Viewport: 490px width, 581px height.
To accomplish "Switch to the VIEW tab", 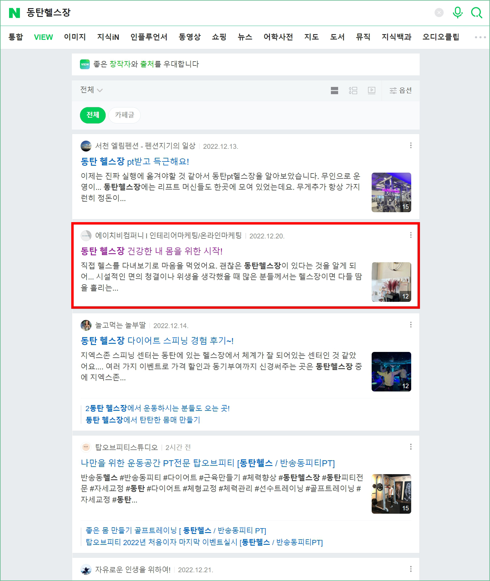I will pyautogui.click(x=43, y=37).
